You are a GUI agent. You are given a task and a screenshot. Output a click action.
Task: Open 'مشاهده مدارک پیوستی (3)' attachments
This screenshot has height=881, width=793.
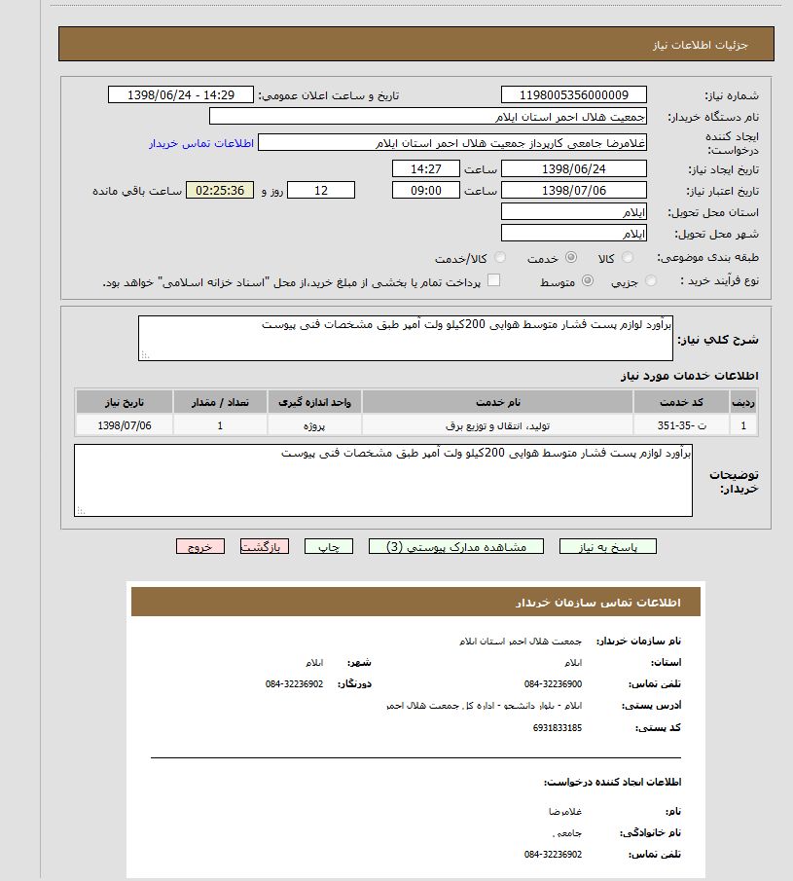coord(456,547)
